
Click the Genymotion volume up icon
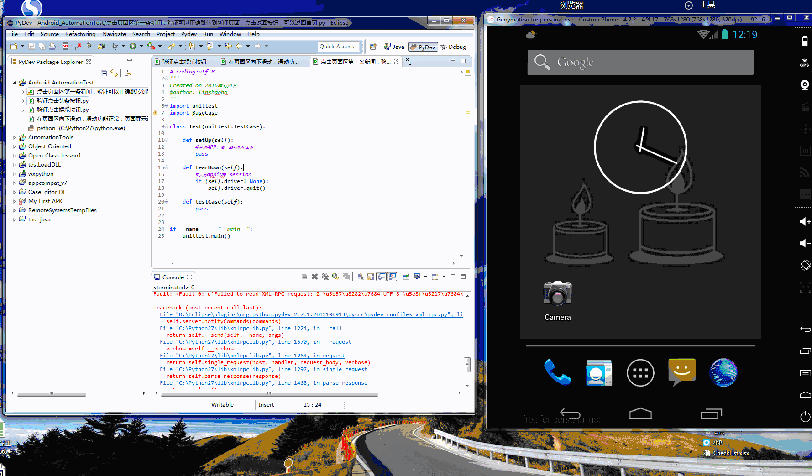tap(805, 221)
